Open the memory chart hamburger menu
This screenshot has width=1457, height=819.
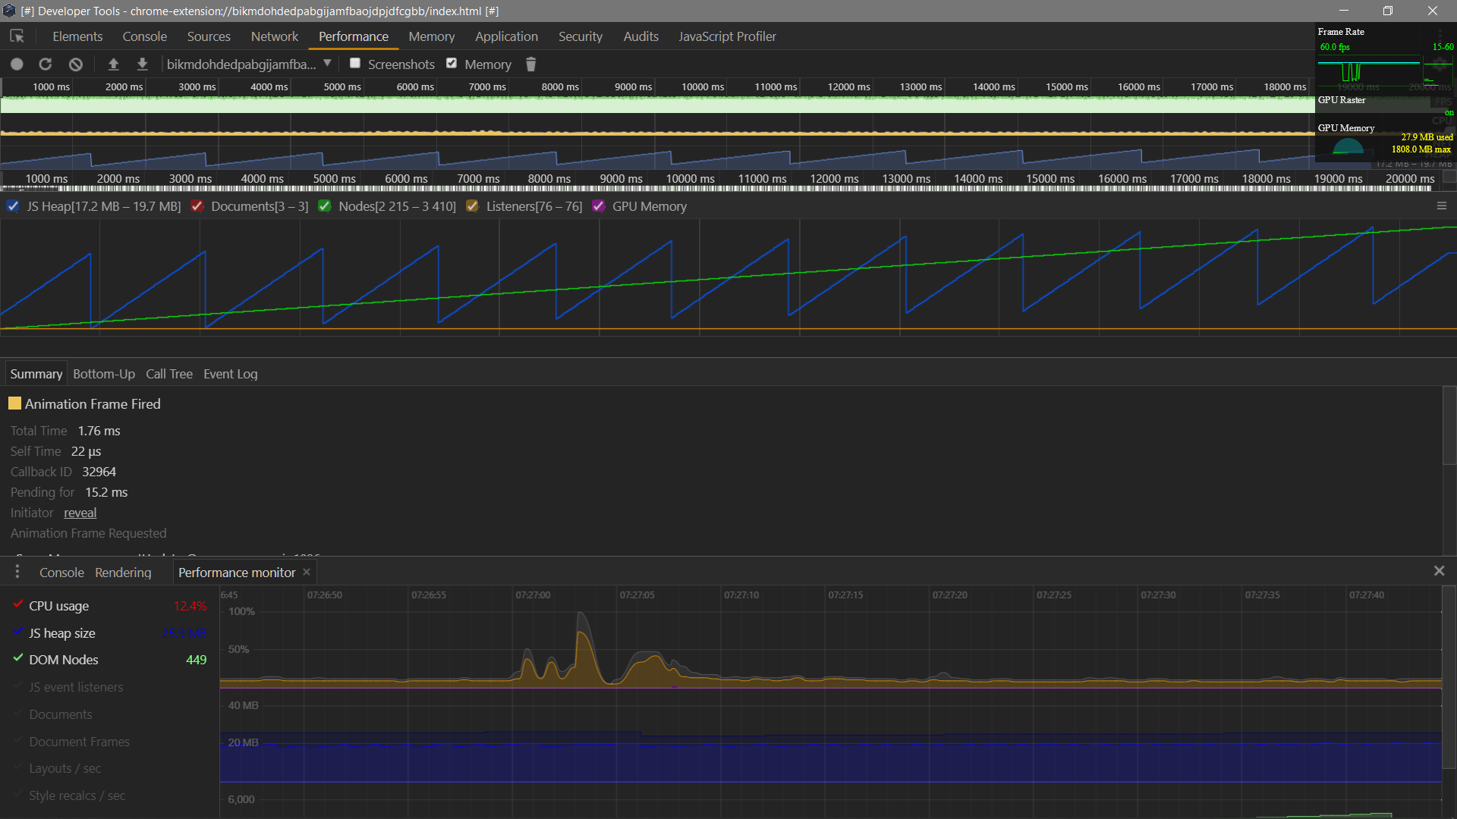coord(1442,206)
